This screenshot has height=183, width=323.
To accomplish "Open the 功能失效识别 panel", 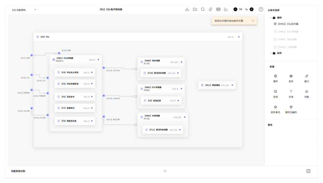I will tap(18, 171).
